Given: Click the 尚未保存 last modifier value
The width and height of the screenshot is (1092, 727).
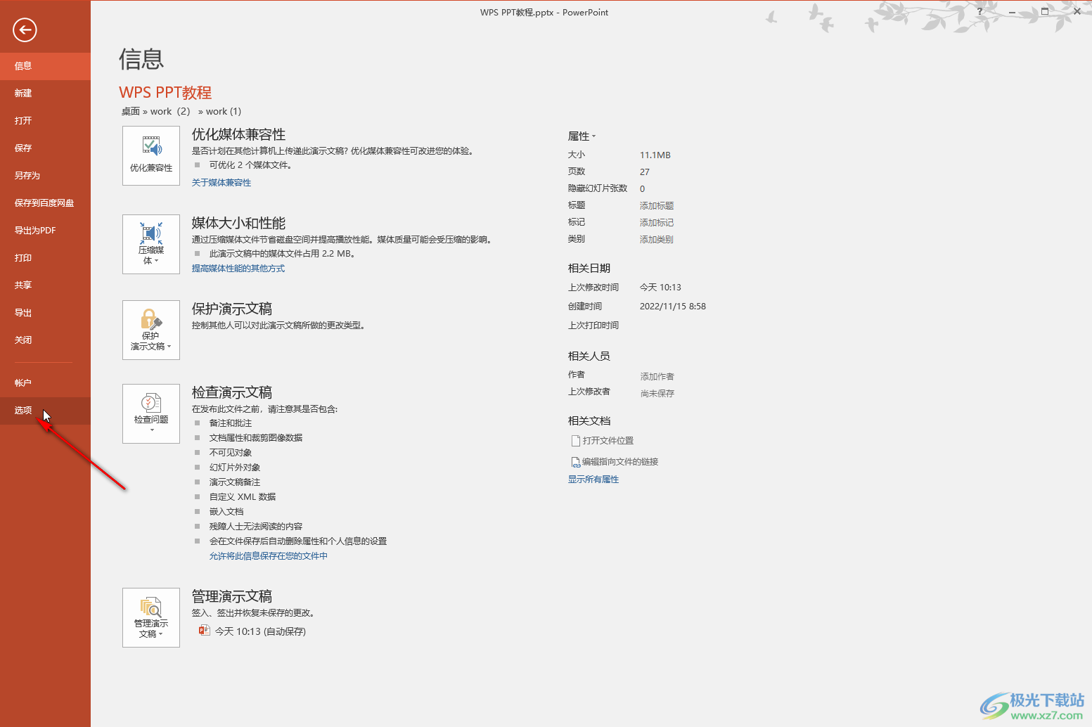Looking at the screenshot, I should pyautogui.click(x=657, y=394).
